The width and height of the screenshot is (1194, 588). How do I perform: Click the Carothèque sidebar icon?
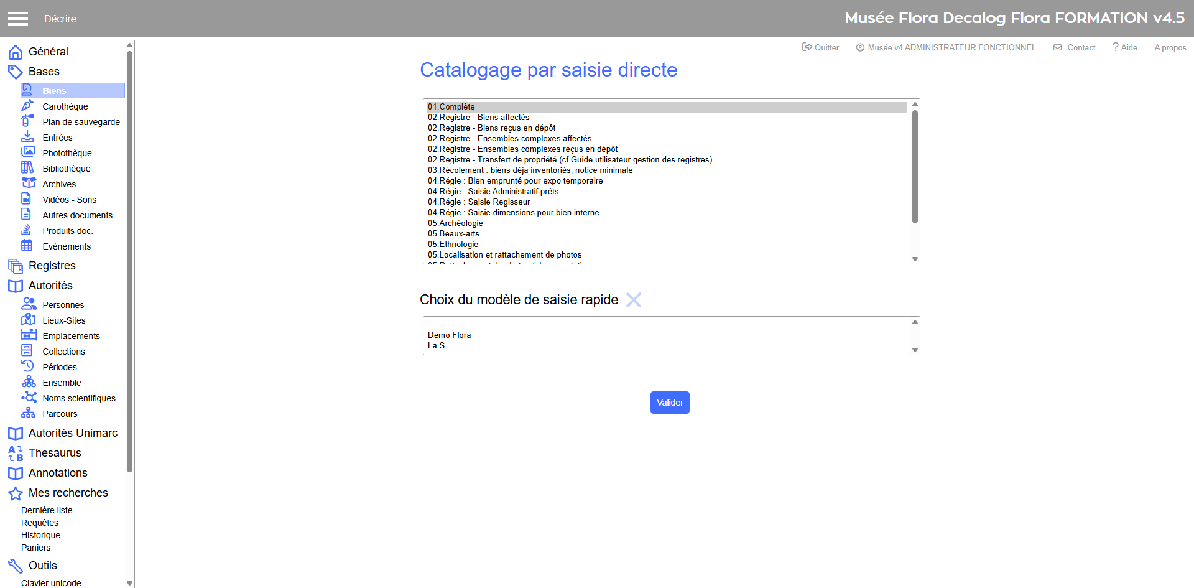click(27, 106)
